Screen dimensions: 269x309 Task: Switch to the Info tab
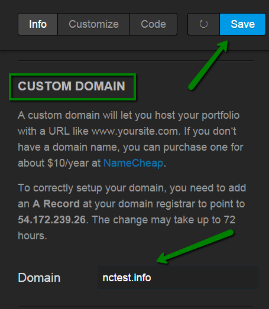coord(38,24)
